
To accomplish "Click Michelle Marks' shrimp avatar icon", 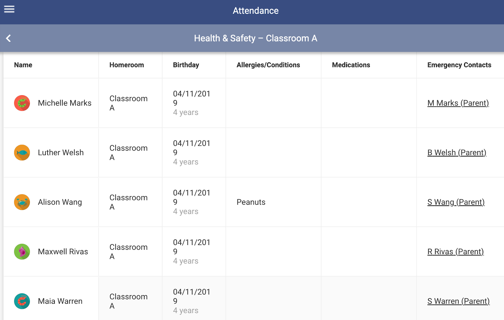I will pyautogui.click(x=22, y=103).
